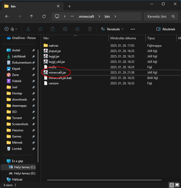The width and height of the screenshot is (181, 188).
Task: Click the lwjgl.jar file icon
Action: point(46,56)
